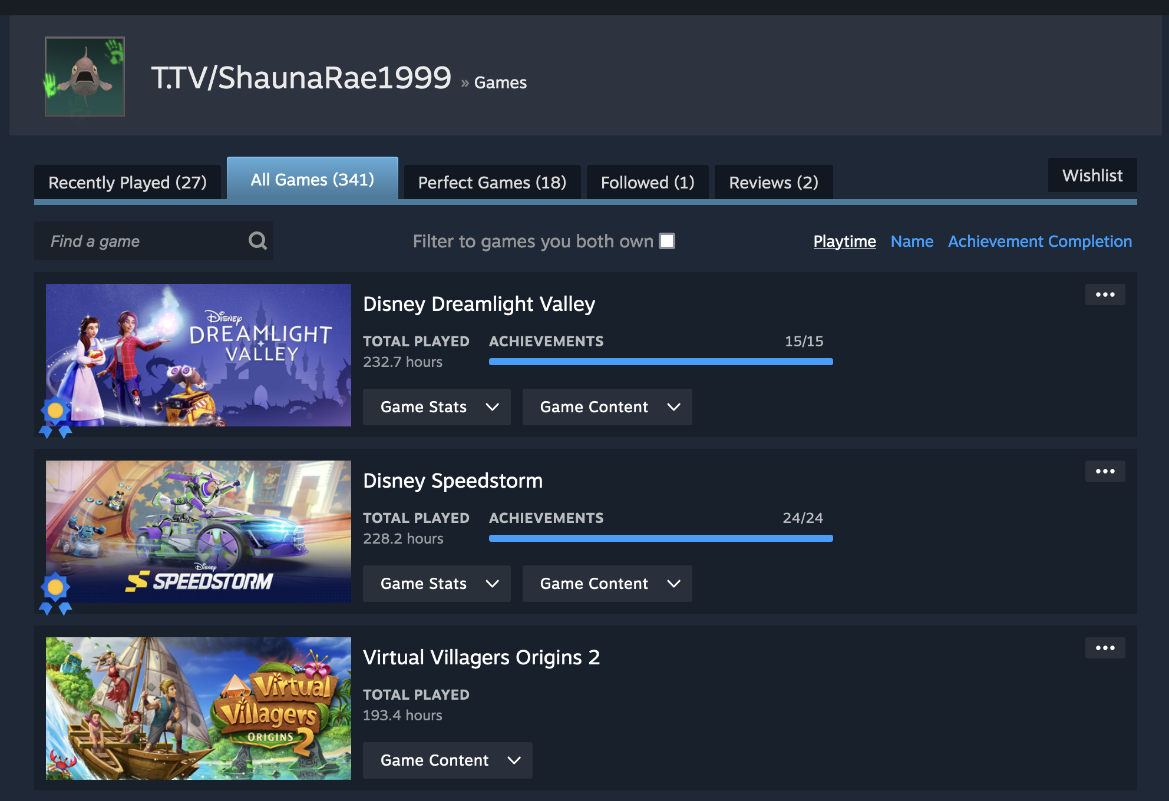Image resolution: width=1169 pixels, height=801 pixels.
Task: Toggle filter to games you both own
Action: 667,241
